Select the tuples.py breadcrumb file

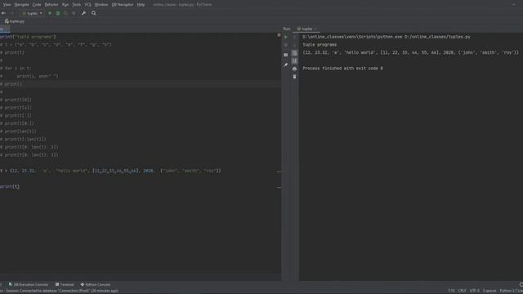[15, 21]
